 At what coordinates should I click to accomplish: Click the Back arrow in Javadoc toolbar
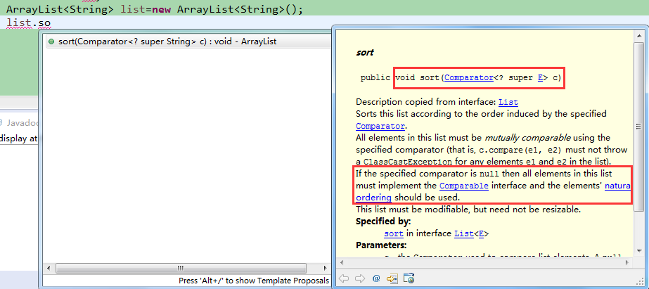[344, 278]
